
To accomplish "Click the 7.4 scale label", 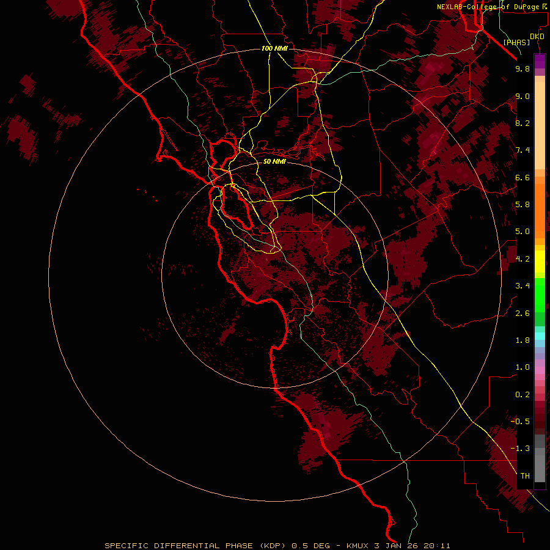I will (x=522, y=150).
